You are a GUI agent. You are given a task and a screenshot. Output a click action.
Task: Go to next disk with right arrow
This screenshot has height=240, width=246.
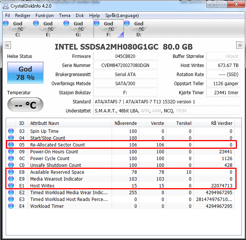point(240,45)
